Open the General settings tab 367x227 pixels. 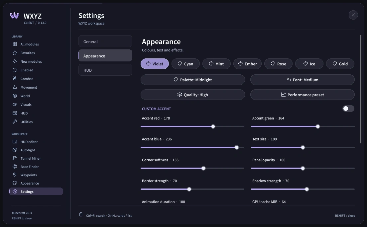[x=105, y=41]
